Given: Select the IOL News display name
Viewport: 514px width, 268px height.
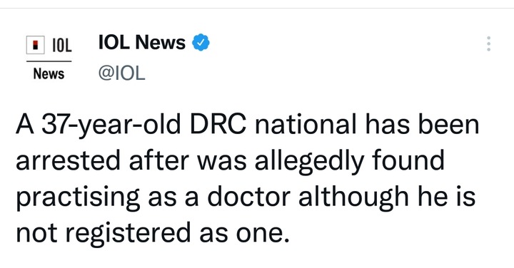Looking at the screenshot, I should pos(142,43).
